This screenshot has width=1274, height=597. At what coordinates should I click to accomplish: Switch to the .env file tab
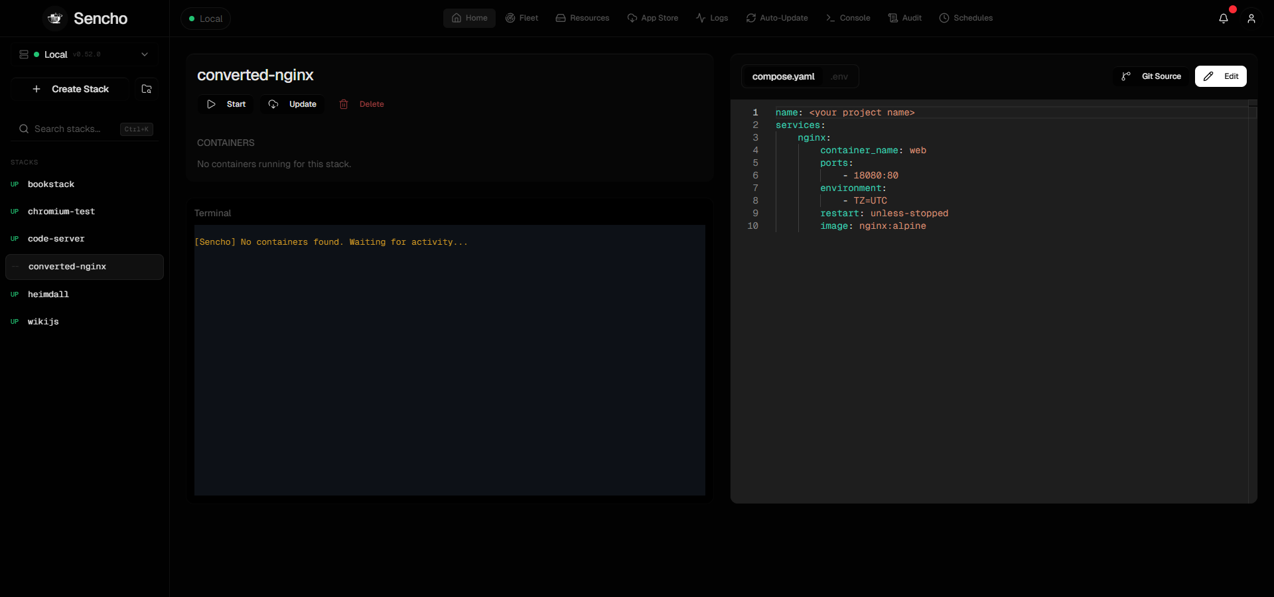pyautogui.click(x=839, y=76)
